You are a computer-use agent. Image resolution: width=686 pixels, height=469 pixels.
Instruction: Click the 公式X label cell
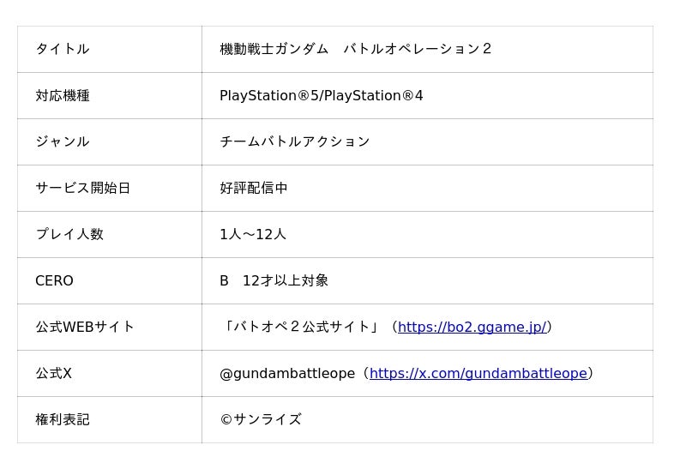(x=53, y=373)
